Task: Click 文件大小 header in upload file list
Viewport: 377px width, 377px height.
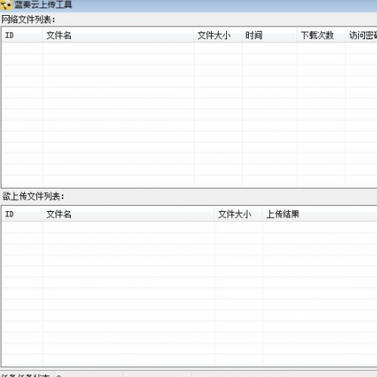Action: (x=238, y=214)
